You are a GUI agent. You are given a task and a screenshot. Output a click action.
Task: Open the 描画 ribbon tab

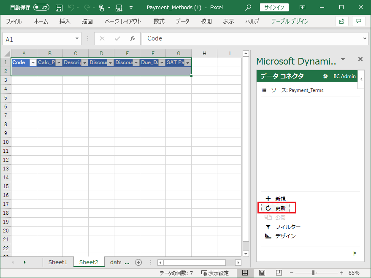87,21
